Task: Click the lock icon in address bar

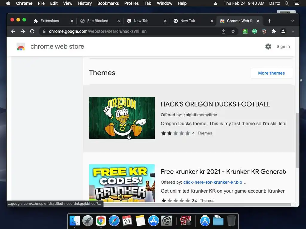Action: pos(44,31)
